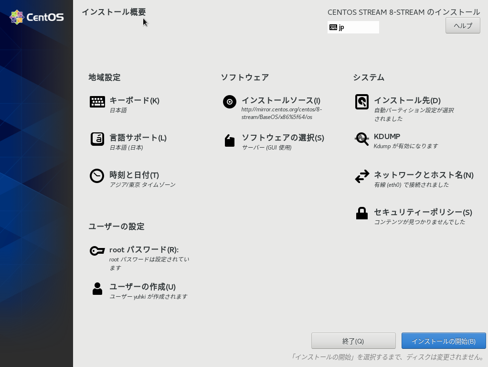Click the arrows icon for ネットワークとホスト名(N)
The image size is (488, 367).
362,176
